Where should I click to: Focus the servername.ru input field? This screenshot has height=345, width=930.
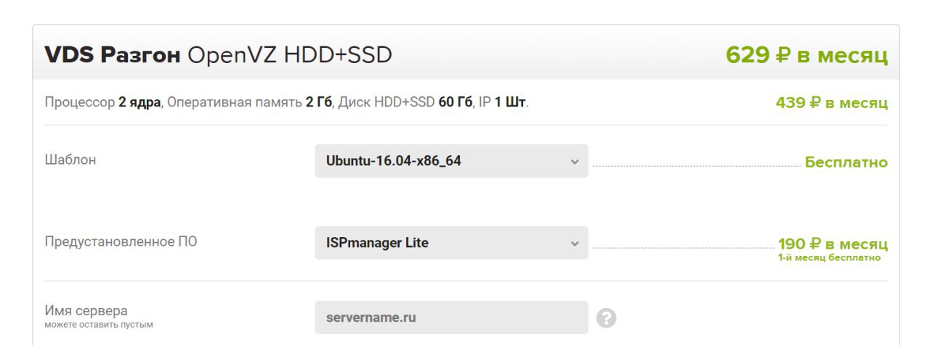451,317
